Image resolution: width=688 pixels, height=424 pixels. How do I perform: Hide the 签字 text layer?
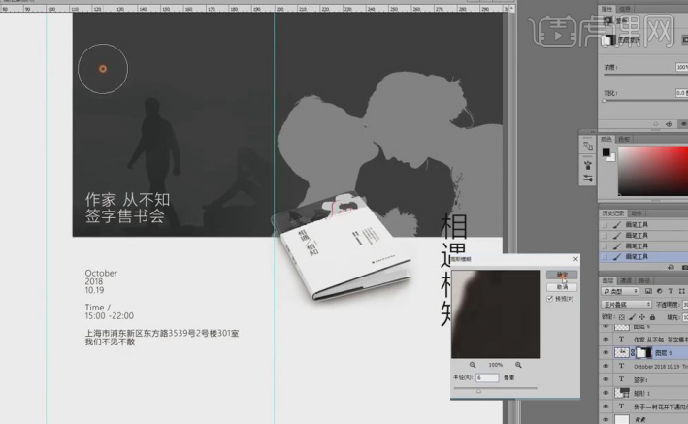[606, 381]
